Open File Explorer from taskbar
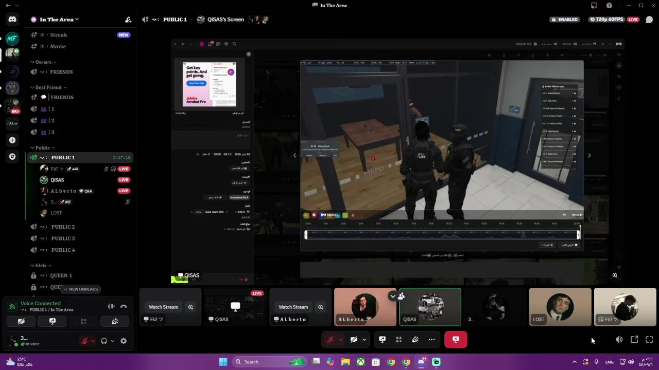Viewport: 659px width, 370px height. pos(345,362)
